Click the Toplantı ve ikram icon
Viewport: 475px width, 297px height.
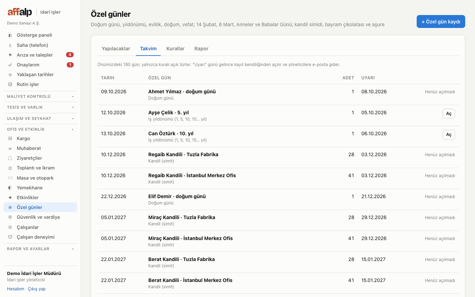[10, 168]
